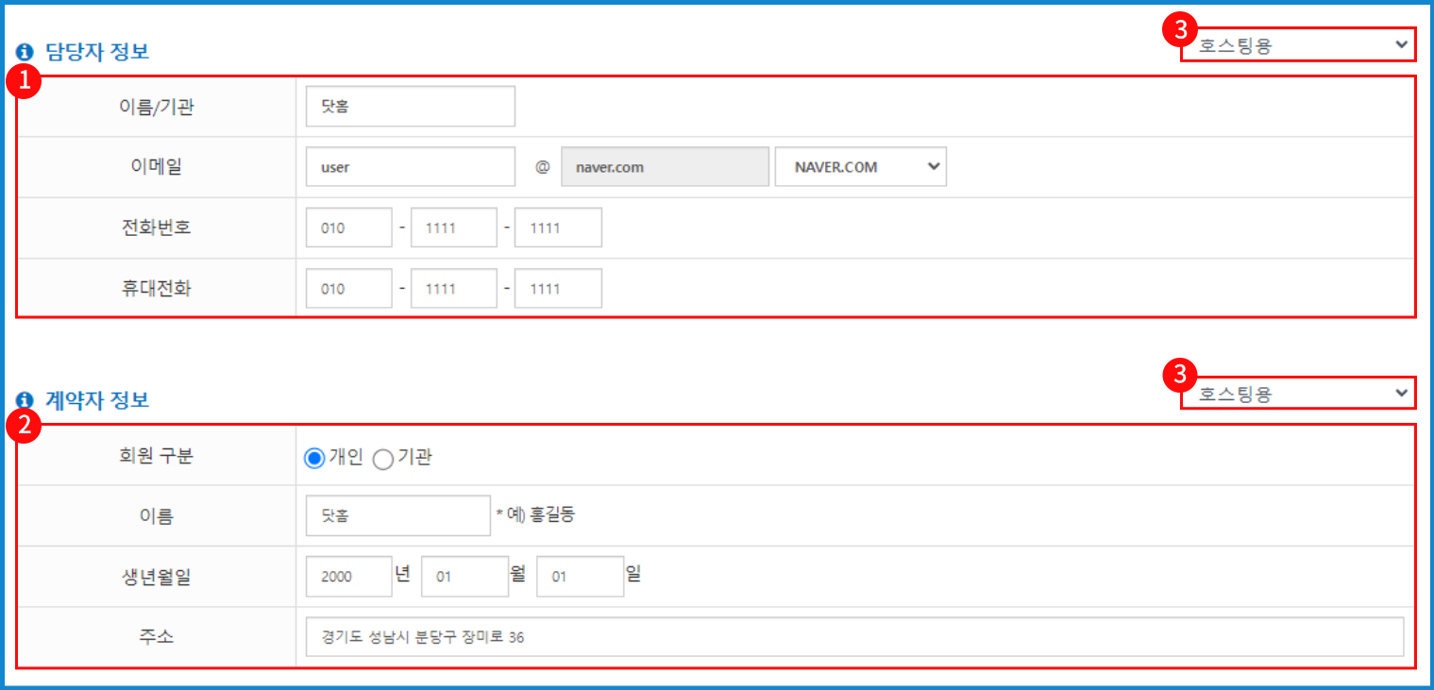
Task: Click the info icon beside 담당자 정보
Action: (x=25, y=52)
